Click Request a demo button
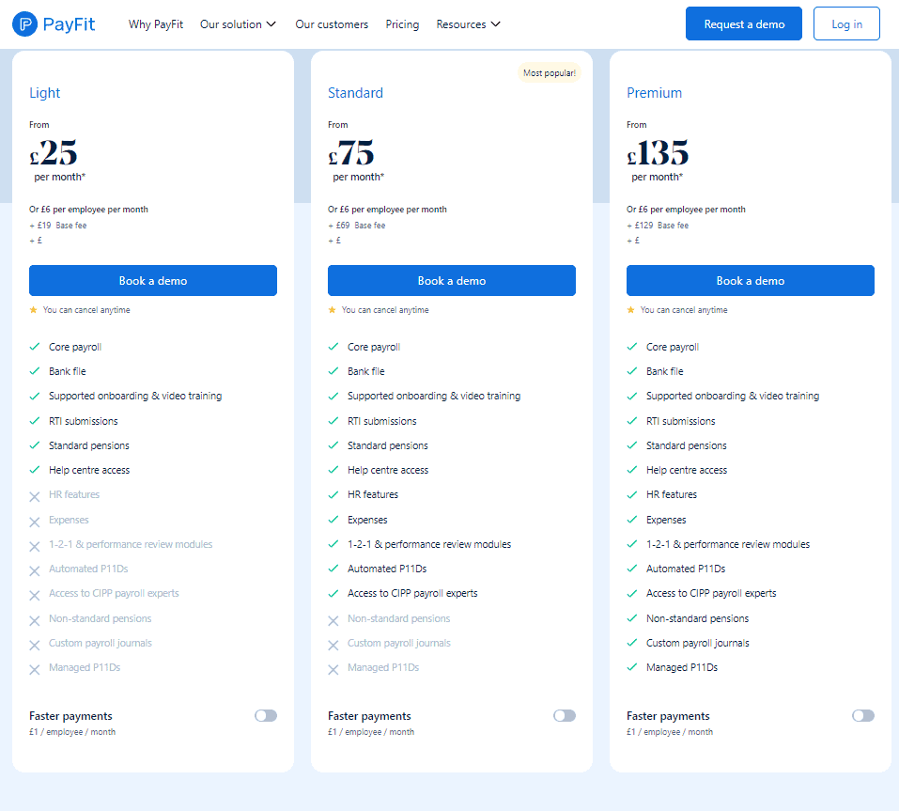The width and height of the screenshot is (899, 811). (743, 23)
